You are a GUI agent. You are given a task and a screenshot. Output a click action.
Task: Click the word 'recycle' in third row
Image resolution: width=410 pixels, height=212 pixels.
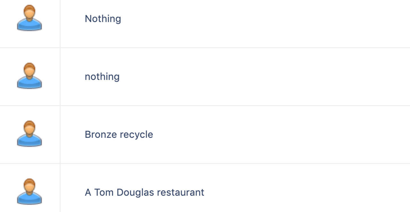coord(136,135)
